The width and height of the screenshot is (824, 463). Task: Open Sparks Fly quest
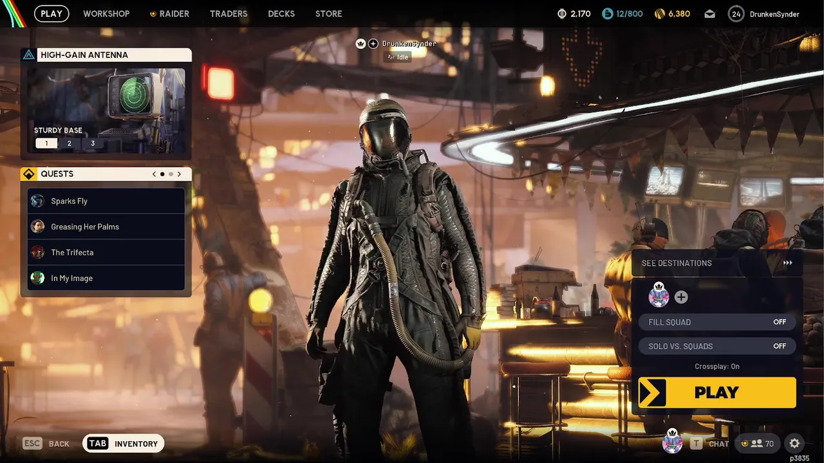[106, 201]
